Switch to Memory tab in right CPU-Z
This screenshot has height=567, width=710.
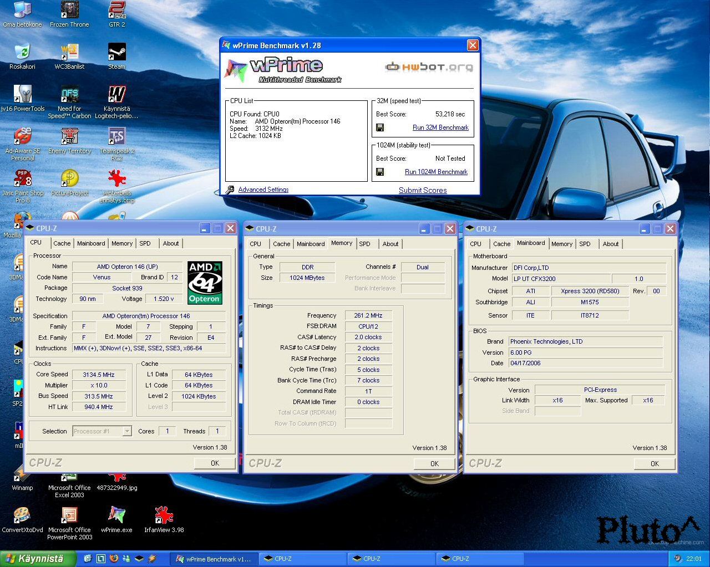pyautogui.click(x=562, y=244)
